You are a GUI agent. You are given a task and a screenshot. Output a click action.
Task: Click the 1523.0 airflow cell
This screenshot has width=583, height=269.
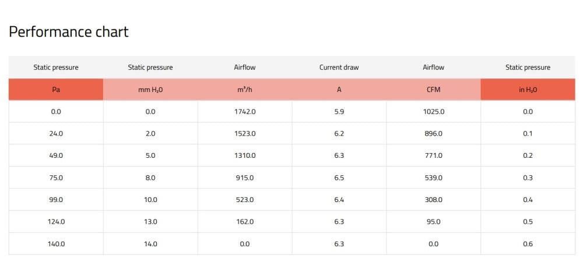click(245, 134)
